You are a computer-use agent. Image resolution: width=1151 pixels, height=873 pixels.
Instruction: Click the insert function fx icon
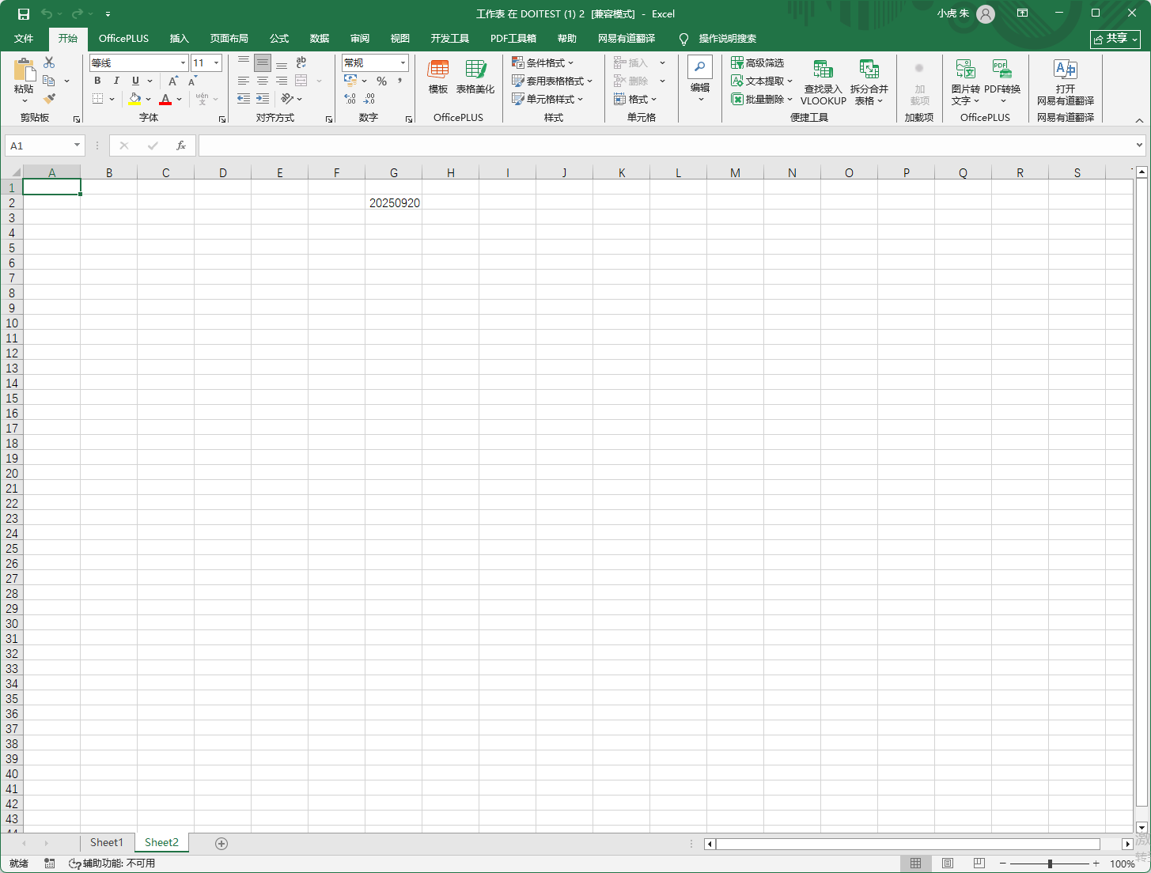pos(181,145)
